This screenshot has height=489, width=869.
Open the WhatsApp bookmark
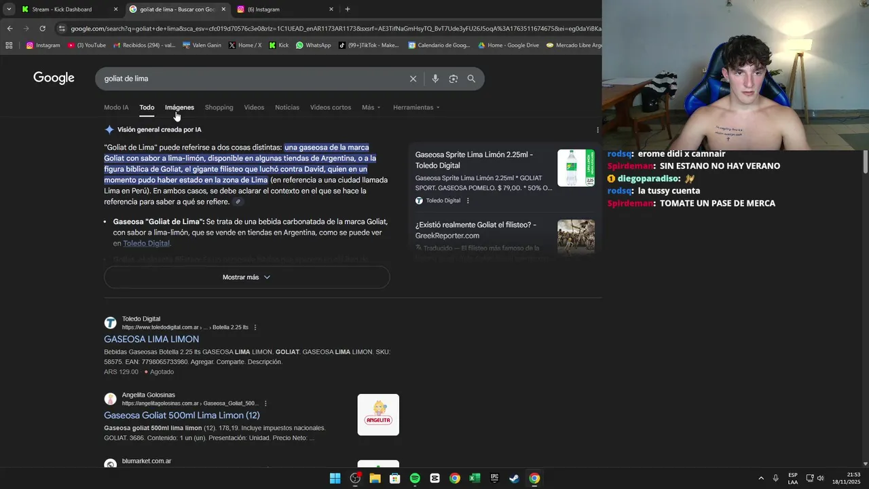pos(313,46)
